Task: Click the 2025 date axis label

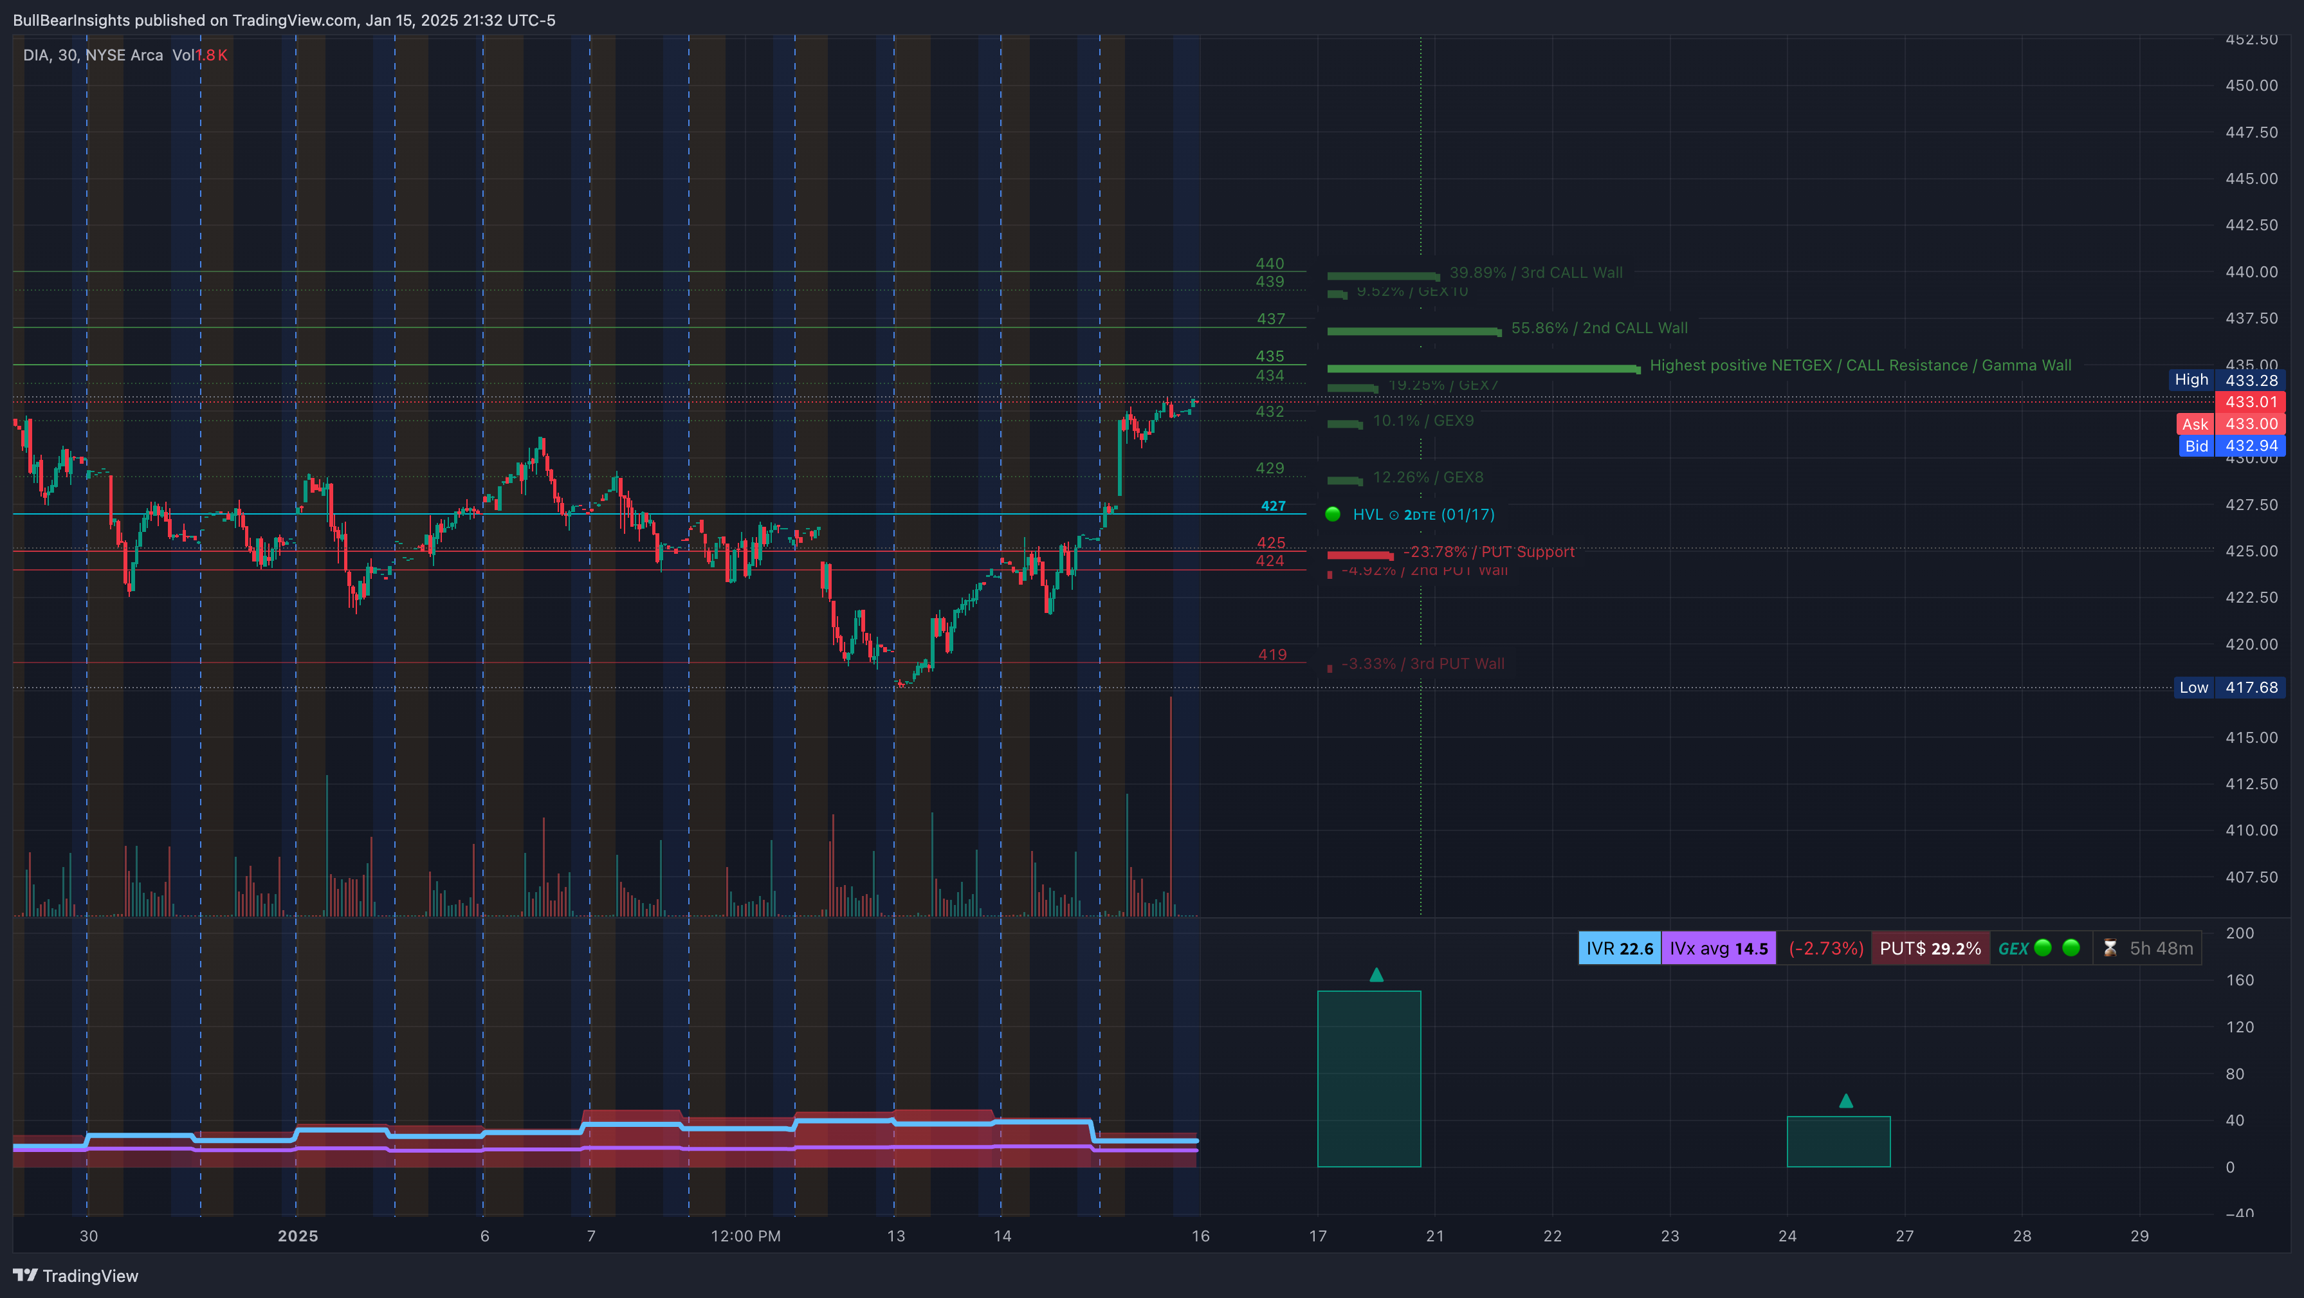Action: click(x=298, y=1236)
